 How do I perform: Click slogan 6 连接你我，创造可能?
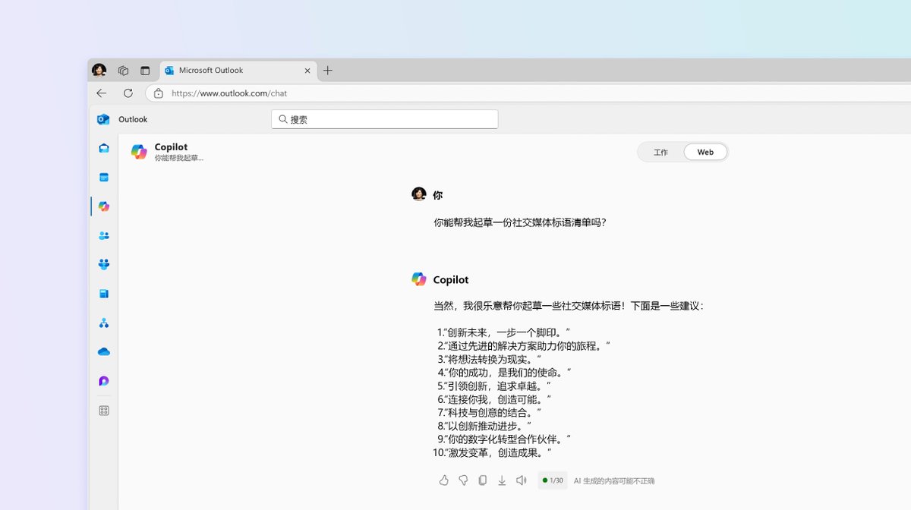[494, 399]
